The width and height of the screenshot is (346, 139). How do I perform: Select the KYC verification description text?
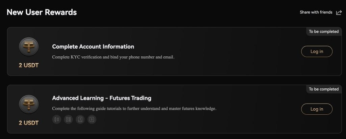click(113, 57)
